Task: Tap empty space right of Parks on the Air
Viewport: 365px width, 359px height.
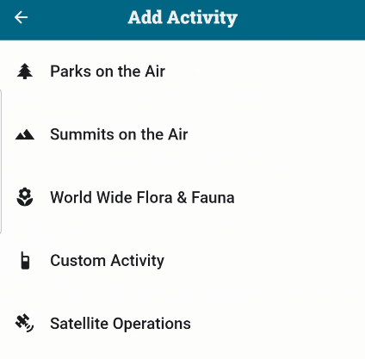Action: [x=264, y=71]
